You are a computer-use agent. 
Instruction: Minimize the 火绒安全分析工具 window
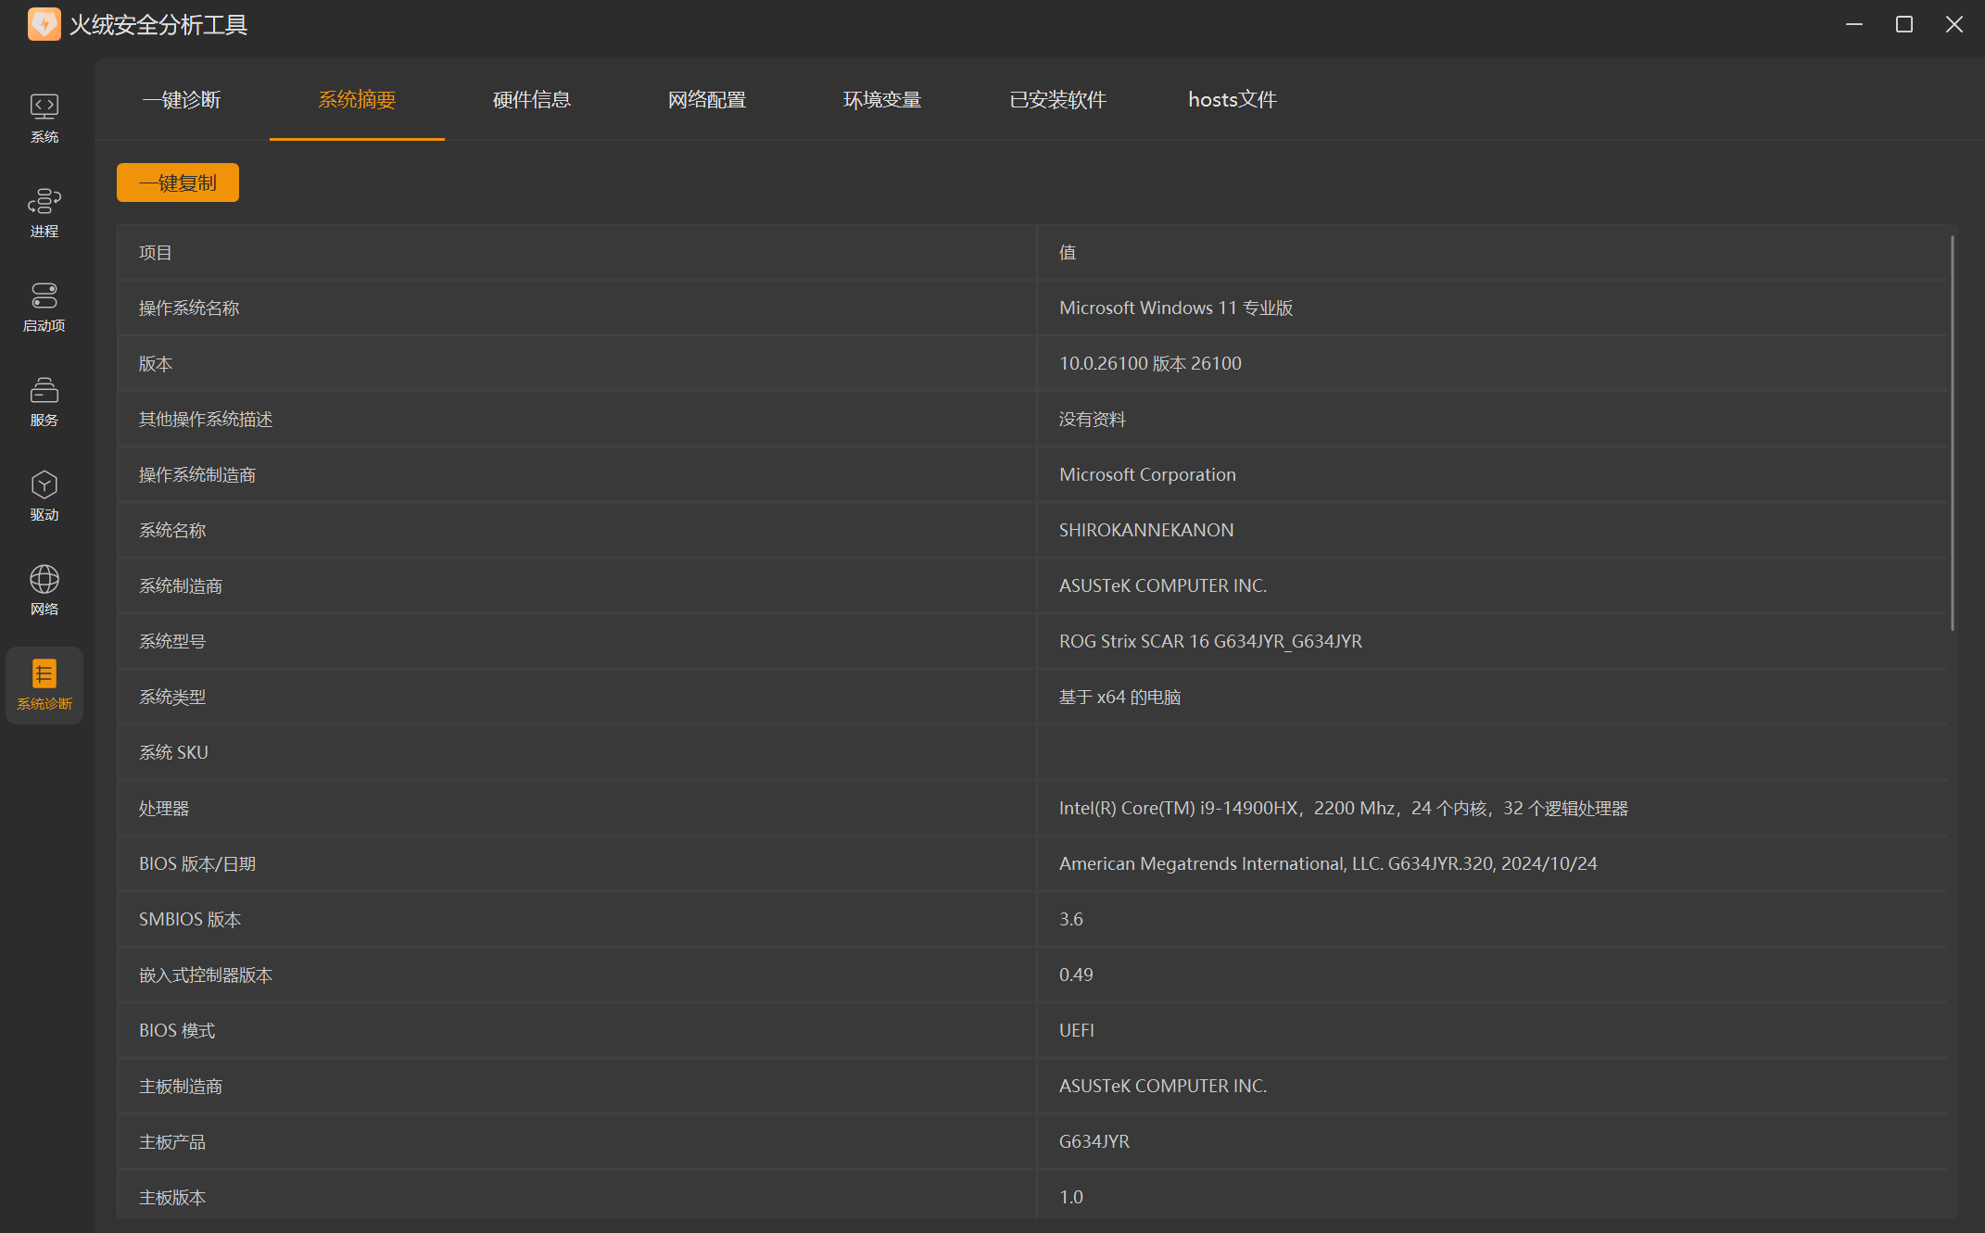point(1854,24)
